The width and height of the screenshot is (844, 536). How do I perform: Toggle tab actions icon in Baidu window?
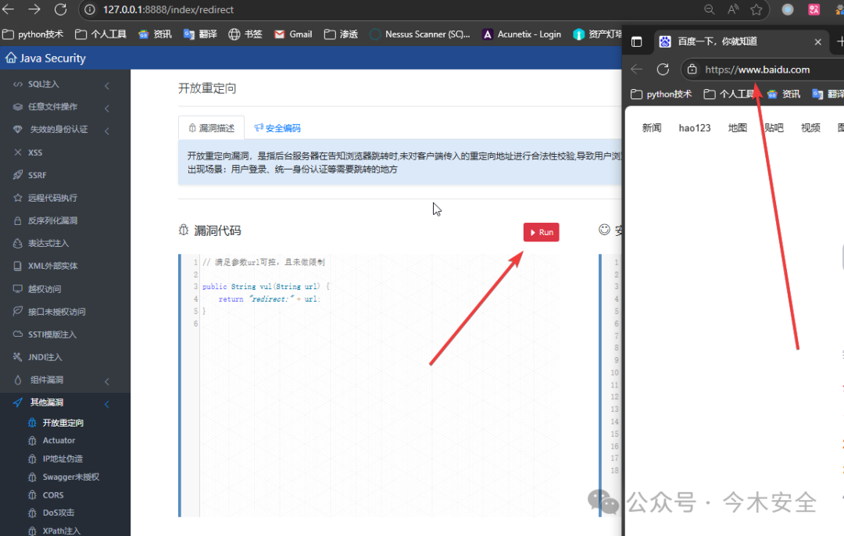tap(636, 41)
